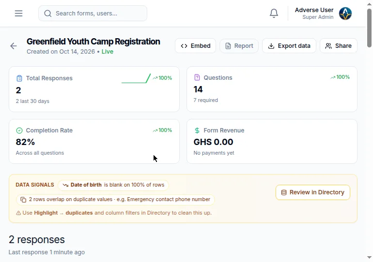Screen dimensions: 373x262
Task: Click the Export data button
Action: click(289, 45)
